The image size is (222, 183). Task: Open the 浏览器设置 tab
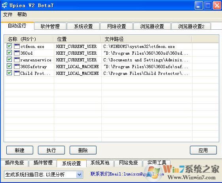coord(152,26)
